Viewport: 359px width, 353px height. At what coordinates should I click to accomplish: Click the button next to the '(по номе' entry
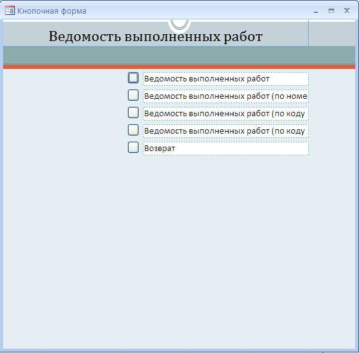(x=133, y=95)
